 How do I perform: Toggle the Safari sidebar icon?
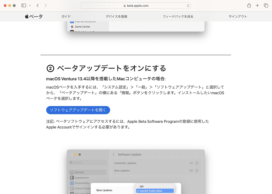pyautogui.click(x=24, y=5)
